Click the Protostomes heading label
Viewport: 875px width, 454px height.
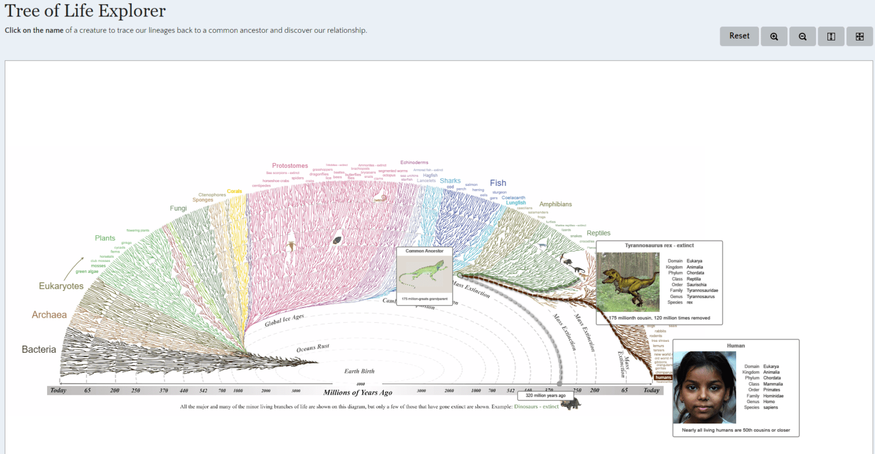[290, 166]
